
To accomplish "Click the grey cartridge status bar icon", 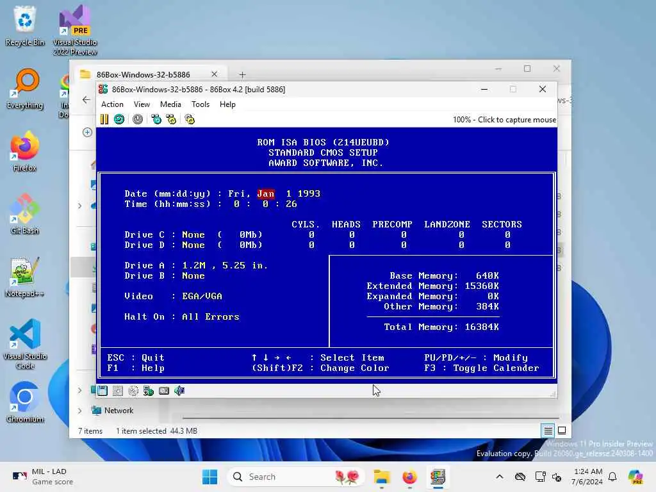I will click(164, 390).
